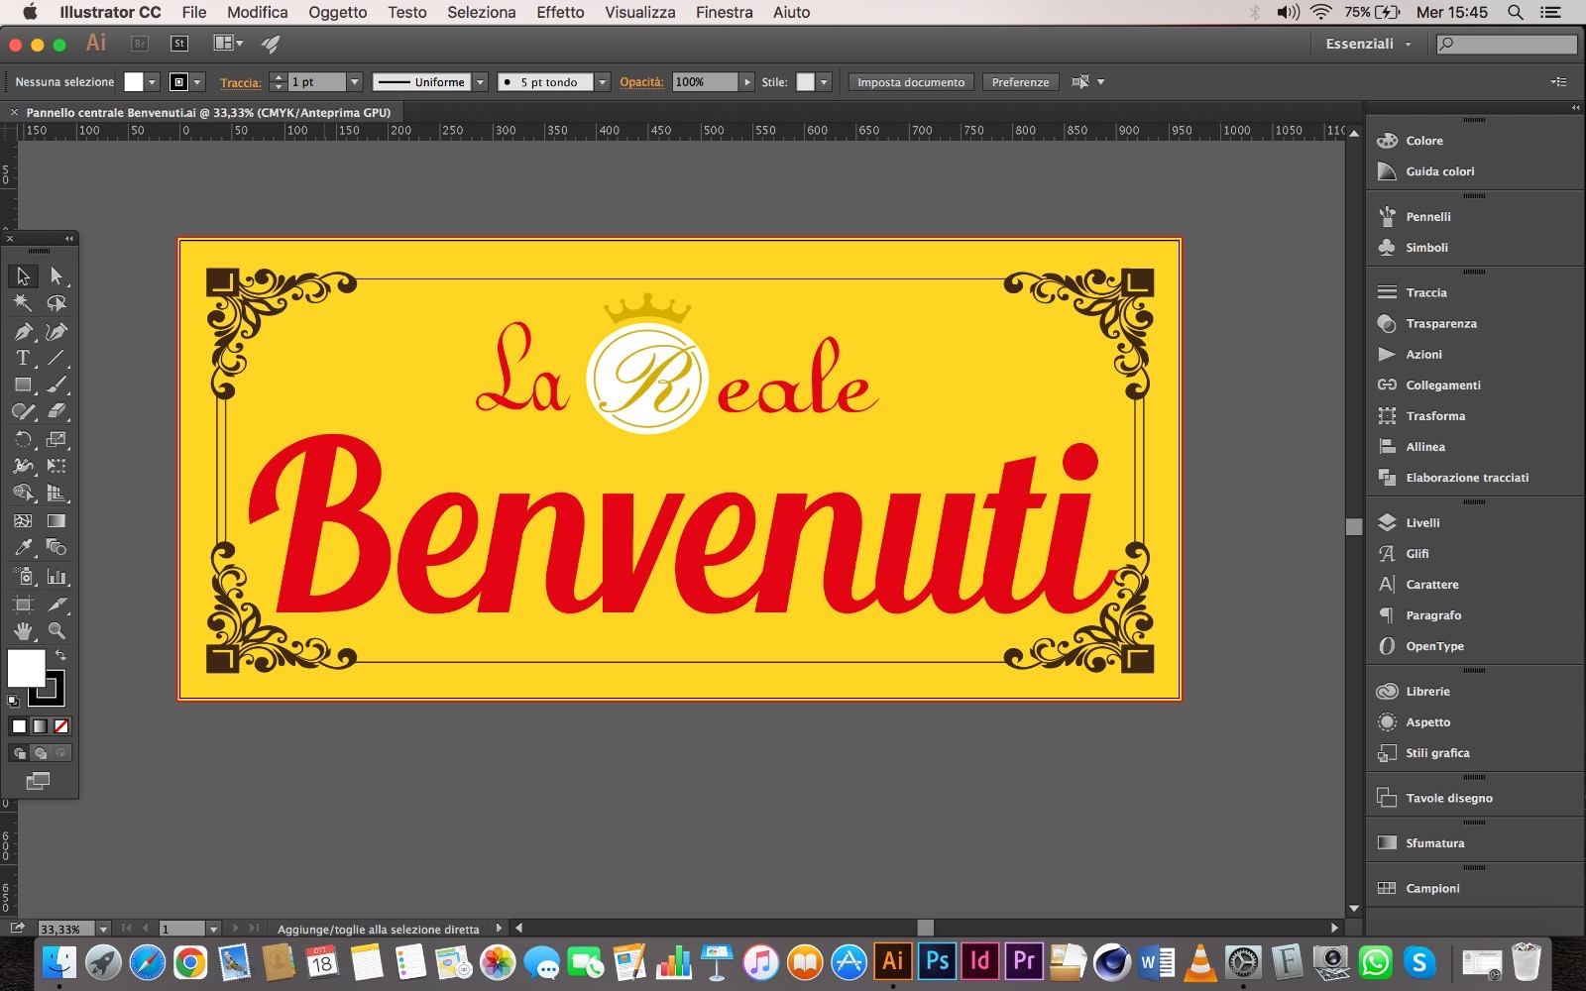The width and height of the screenshot is (1586, 991).
Task: Set paint mode to Gradient
Action: pos(40,726)
